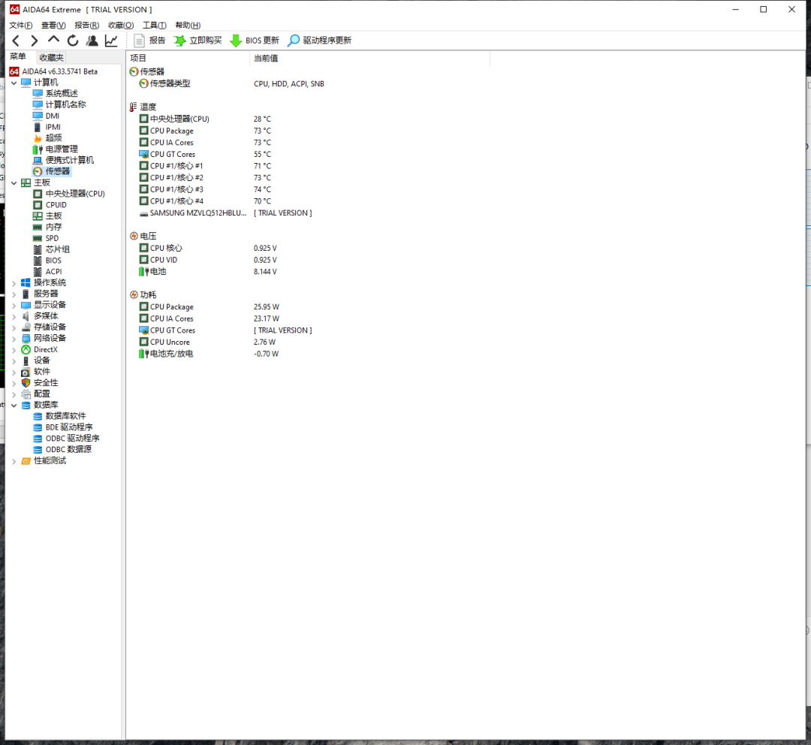Select SPD tree item
Viewport: 811px width, 745px height.
(x=52, y=239)
